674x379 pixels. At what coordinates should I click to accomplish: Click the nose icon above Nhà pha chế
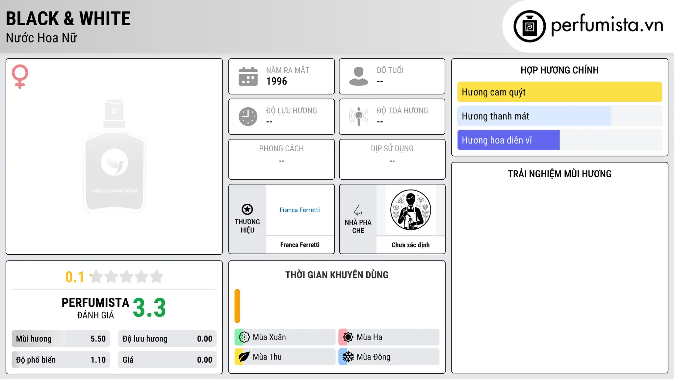point(358,209)
